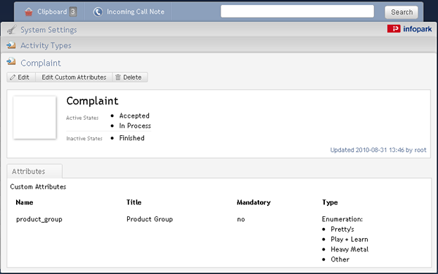Click the Activity Types breadcrumb icon

(11, 45)
